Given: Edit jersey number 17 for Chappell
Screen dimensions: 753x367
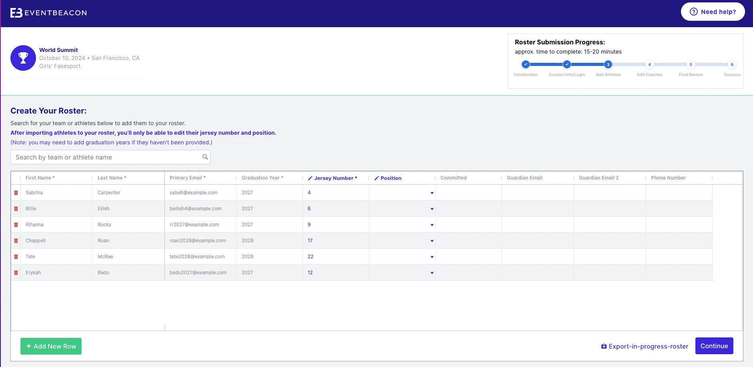Looking at the screenshot, I should pyautogui.click(x=336, y=241).
